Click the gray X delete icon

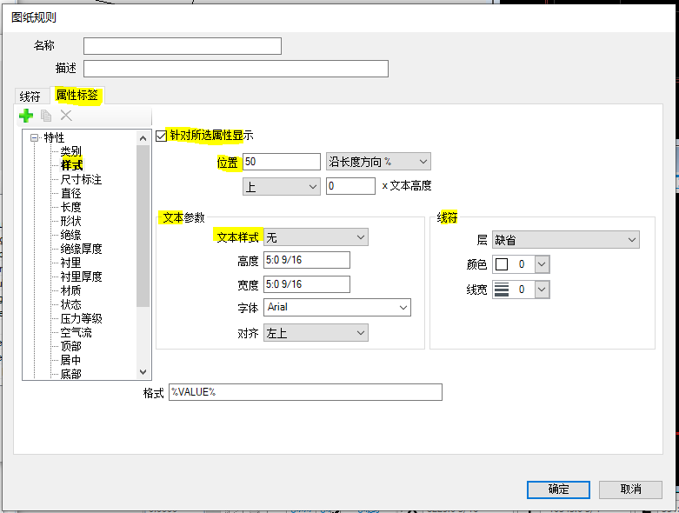66,115
